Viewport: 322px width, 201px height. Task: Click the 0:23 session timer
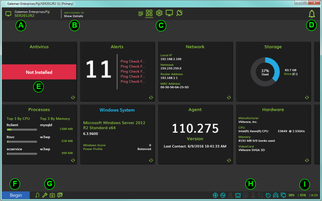[x=314, y=195]
